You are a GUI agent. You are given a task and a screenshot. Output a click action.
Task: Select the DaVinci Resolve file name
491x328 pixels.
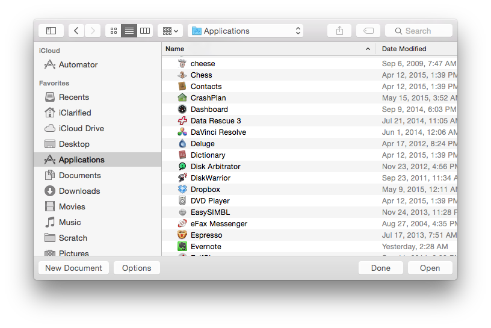218,132
